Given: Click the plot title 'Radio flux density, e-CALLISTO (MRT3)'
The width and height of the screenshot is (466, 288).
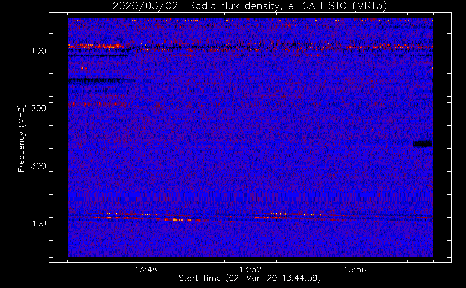Looking at the screenshot, I should (x=288, y=6).
